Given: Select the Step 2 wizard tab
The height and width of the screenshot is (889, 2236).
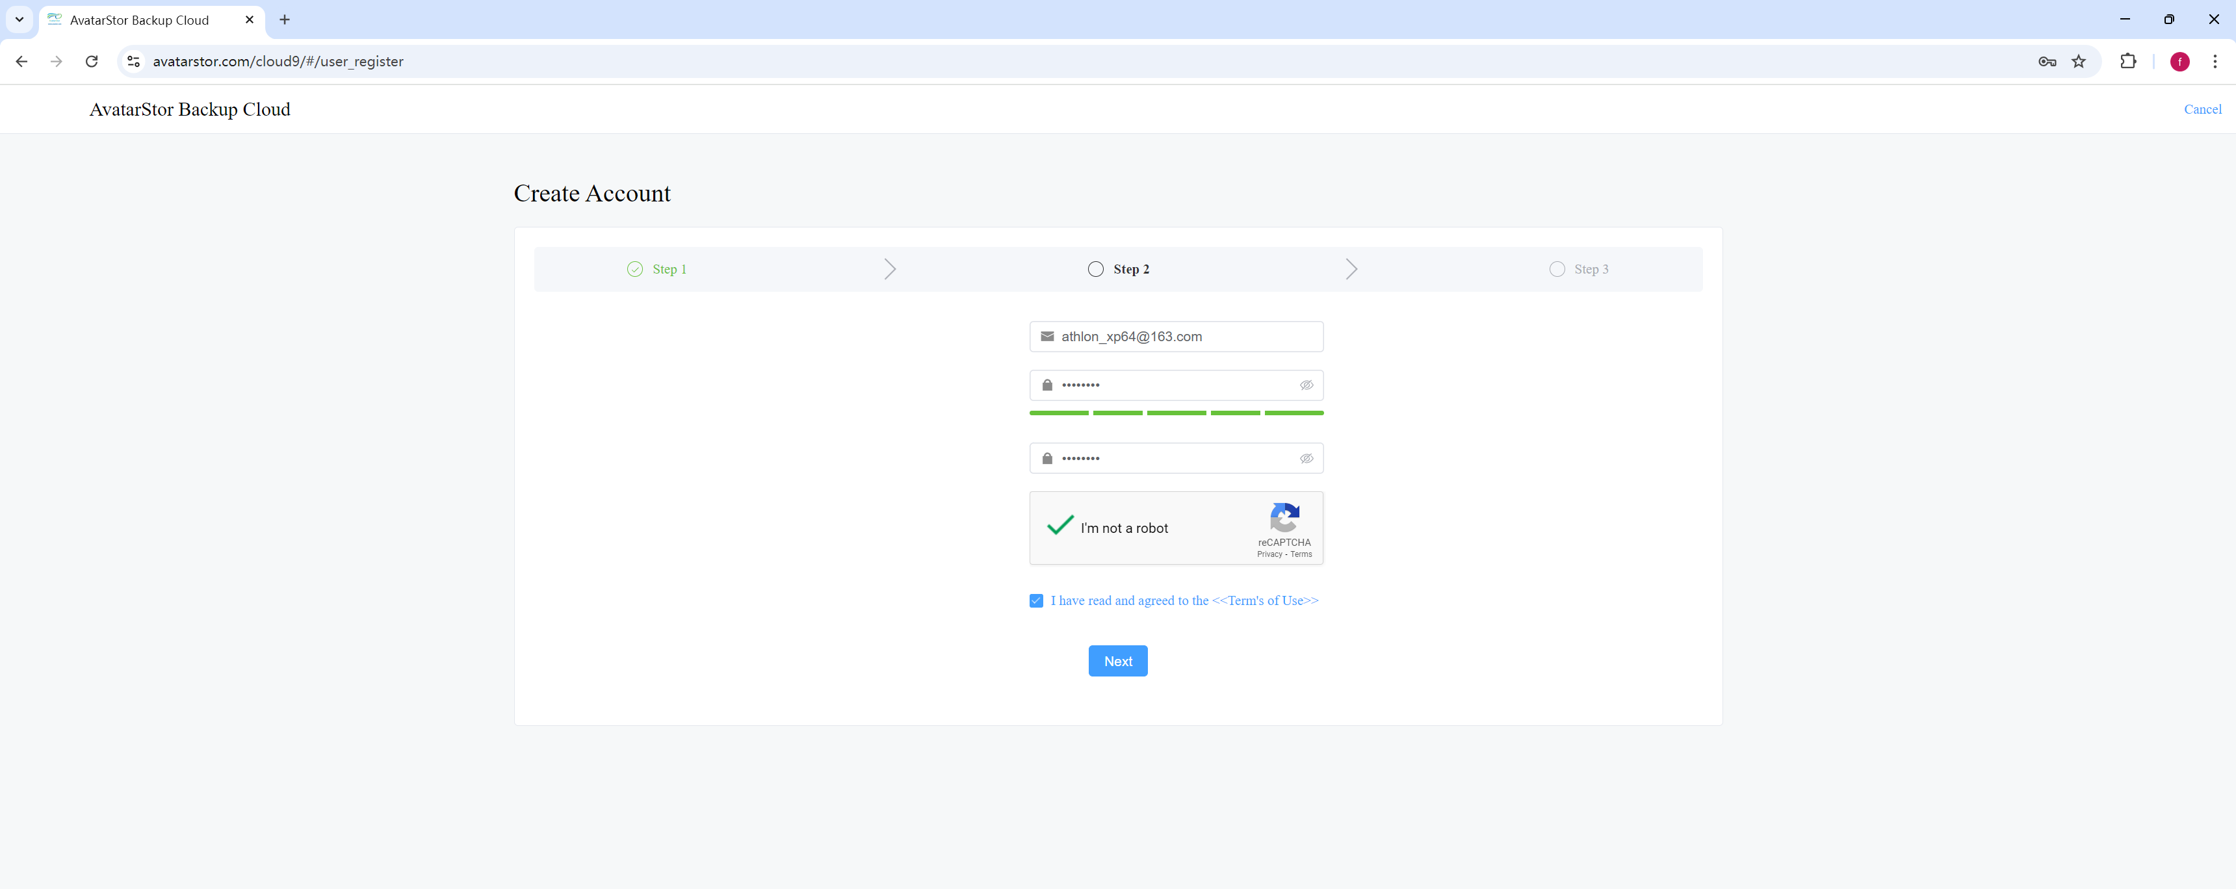Looking at the screenshot, I should click(x=1118, y=269).
